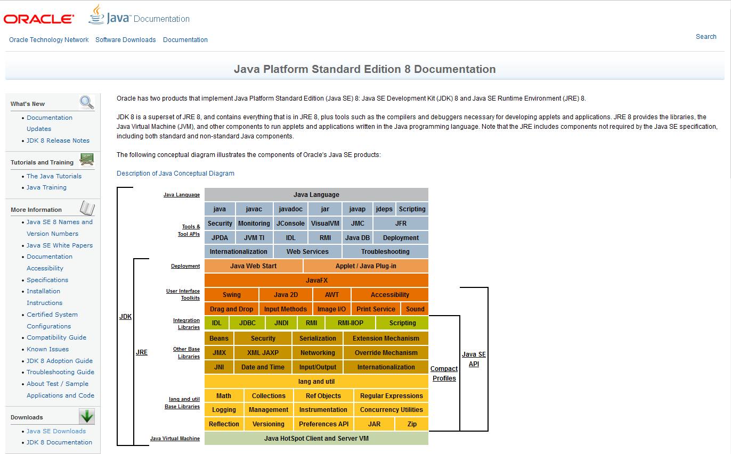Viewport: 731px width, 454px height.
Task: Click the Troubleshooting cell in diagram
Action: click(385, 252)
